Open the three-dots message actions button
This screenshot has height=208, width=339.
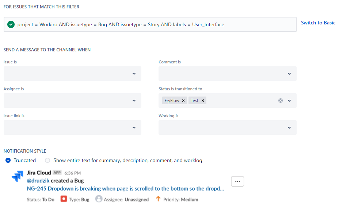tap(237, 181)
